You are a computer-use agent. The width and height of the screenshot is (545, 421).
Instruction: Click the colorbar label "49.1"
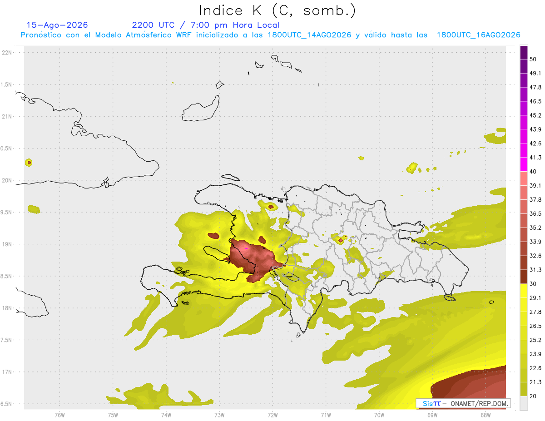535,74
